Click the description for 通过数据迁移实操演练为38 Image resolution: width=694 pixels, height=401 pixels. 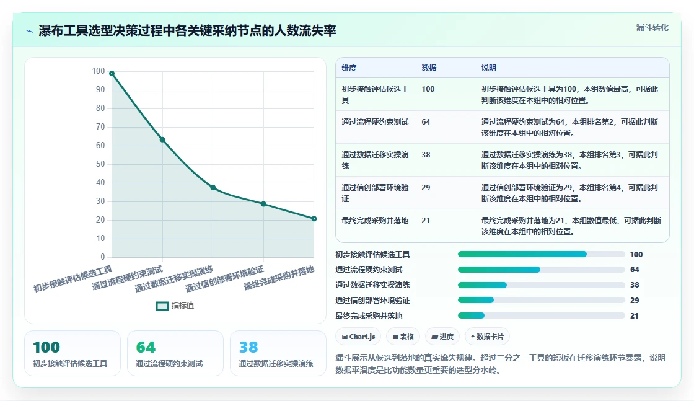[569, 161]
